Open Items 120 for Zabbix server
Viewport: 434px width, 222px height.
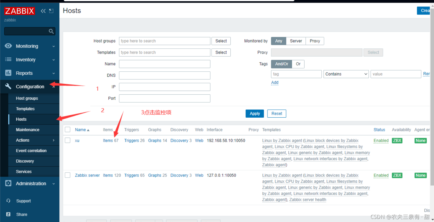112,175
